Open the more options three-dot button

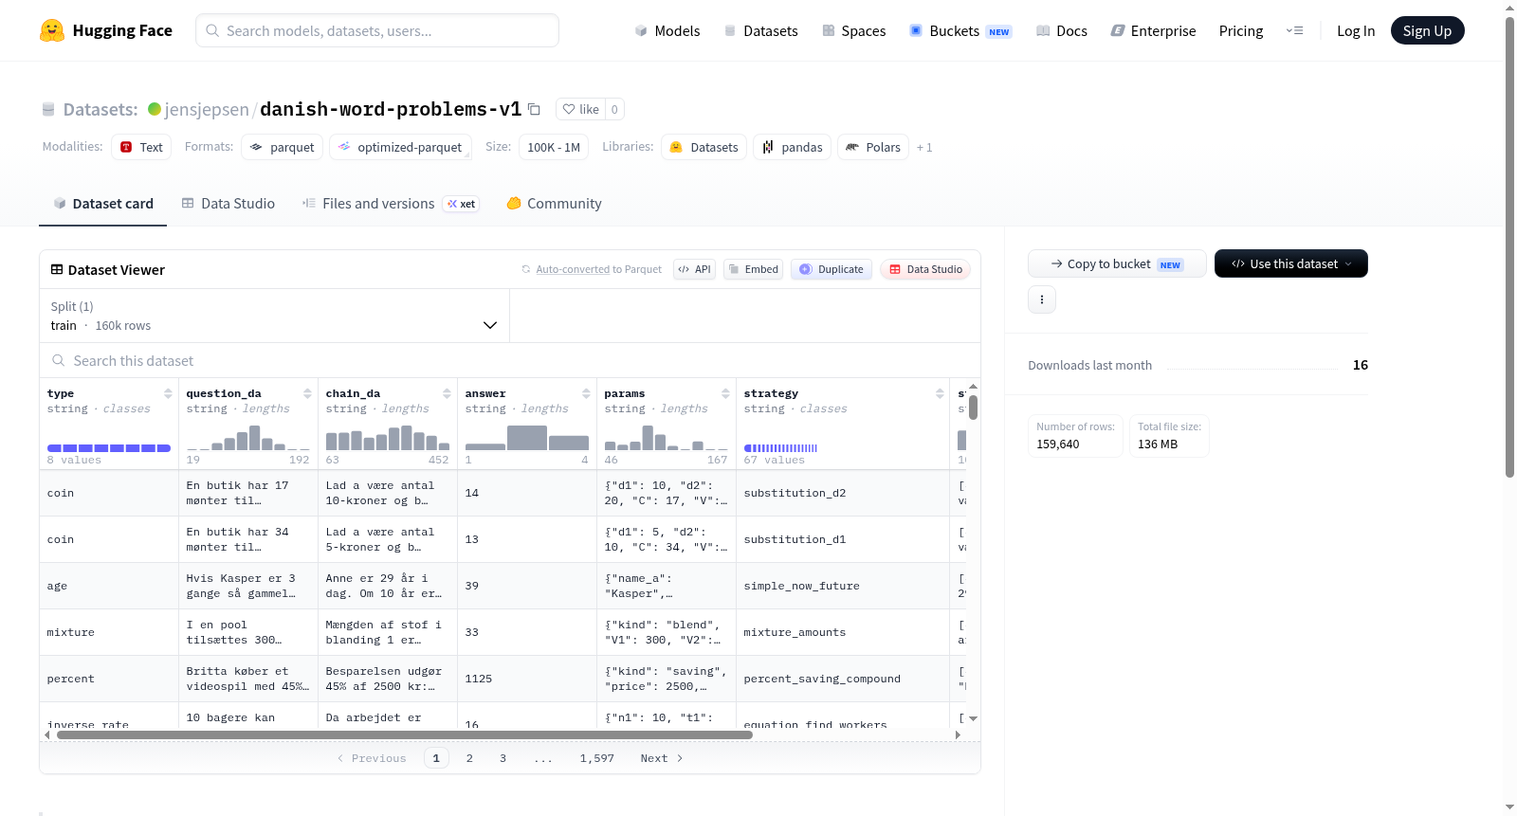[1042, 299]
